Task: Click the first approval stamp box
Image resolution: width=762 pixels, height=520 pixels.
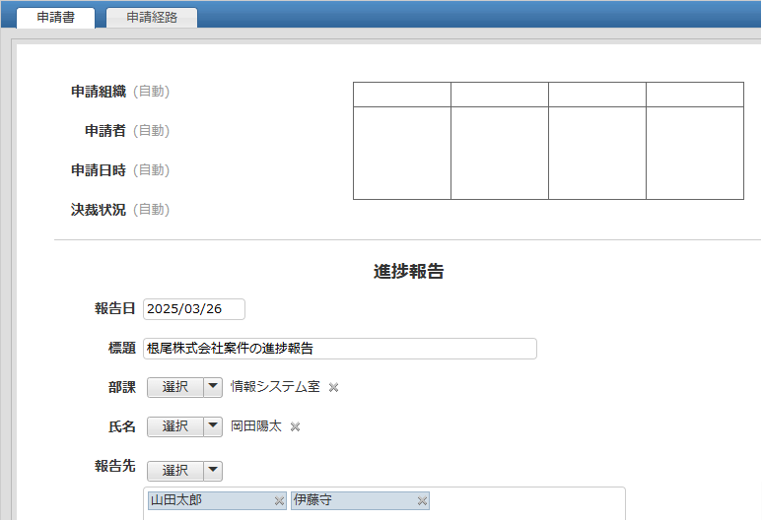Action: click(x=401, y=153)
